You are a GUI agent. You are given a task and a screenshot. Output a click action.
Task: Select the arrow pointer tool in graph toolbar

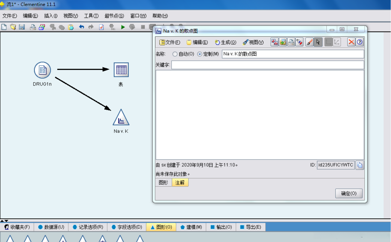coord(318,42)
